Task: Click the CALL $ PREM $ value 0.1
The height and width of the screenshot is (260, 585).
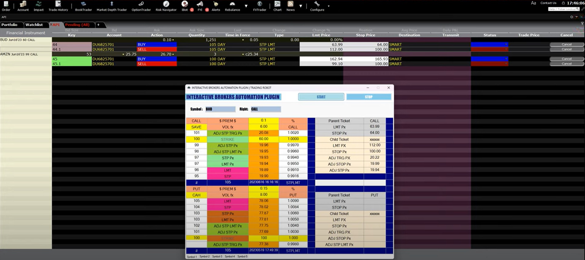Action: click(264, 121)
